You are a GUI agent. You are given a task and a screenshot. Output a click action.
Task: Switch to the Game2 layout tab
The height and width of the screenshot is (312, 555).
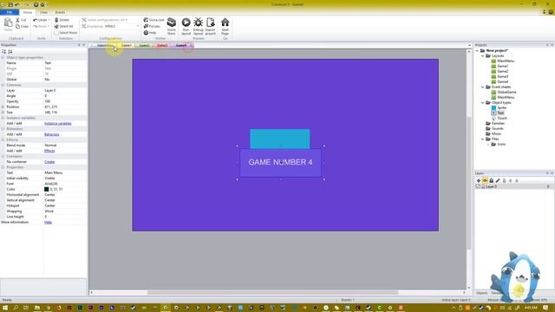point(144,46)
